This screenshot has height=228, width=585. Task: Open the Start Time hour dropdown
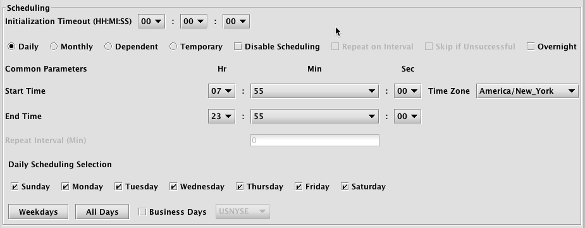click(221, 91)
